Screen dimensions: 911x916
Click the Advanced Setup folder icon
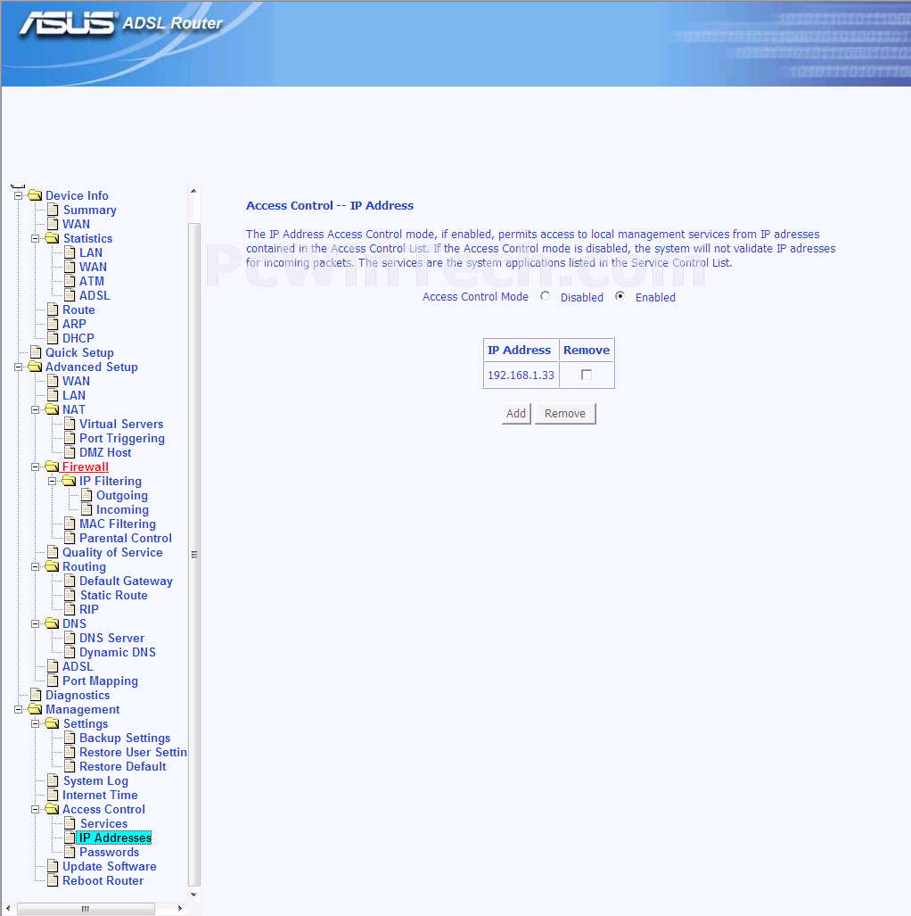pyautogui.click(x=35, y=367)
